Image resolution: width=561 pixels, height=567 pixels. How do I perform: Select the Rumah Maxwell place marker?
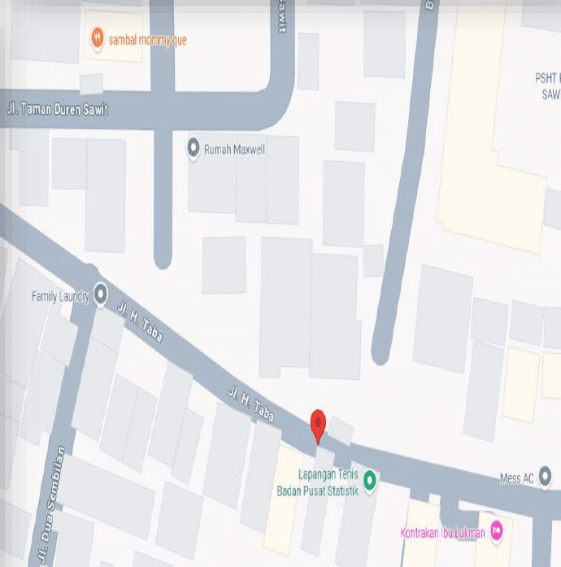tap(194, 148)
